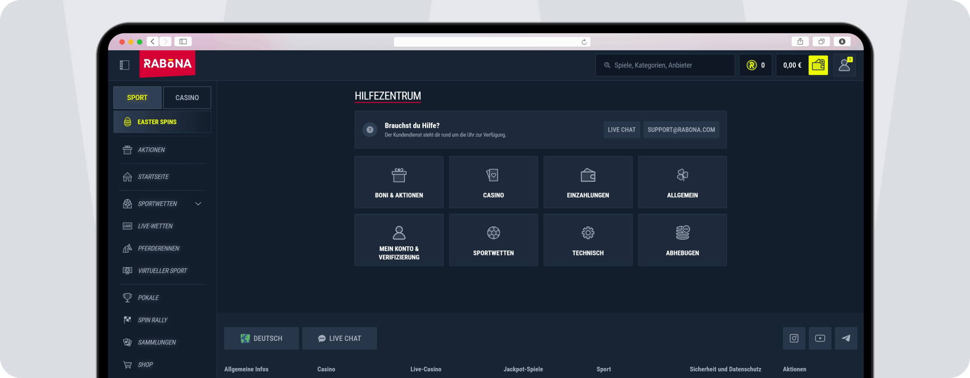Click the browser share icon

point(800,42)
